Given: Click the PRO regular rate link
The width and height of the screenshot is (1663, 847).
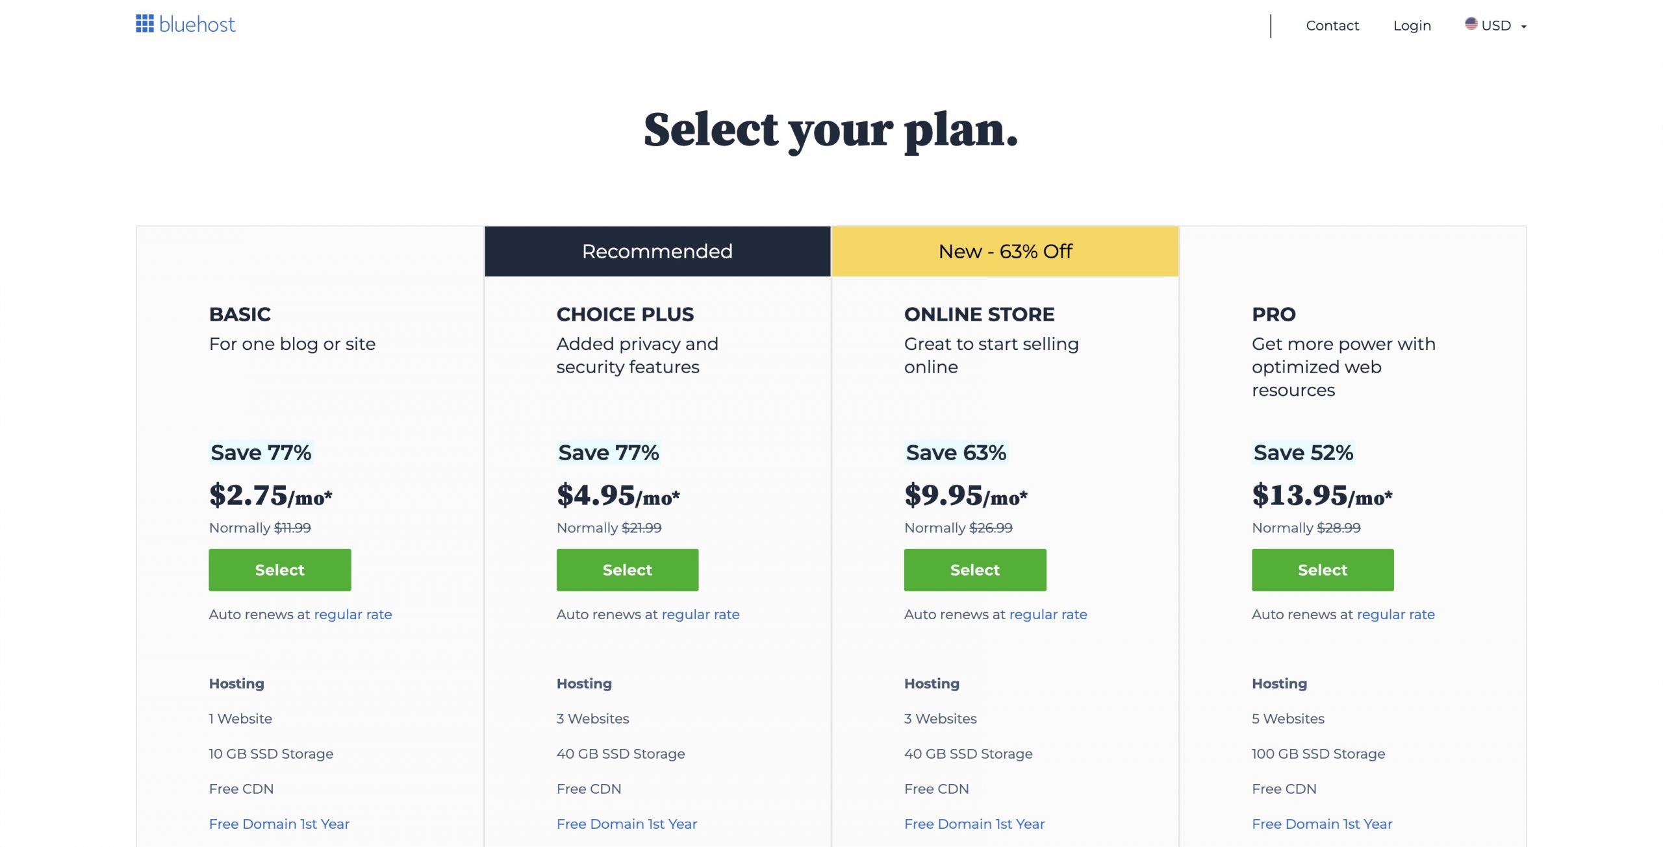Looking at the screenshot, I should point(1396,613).
